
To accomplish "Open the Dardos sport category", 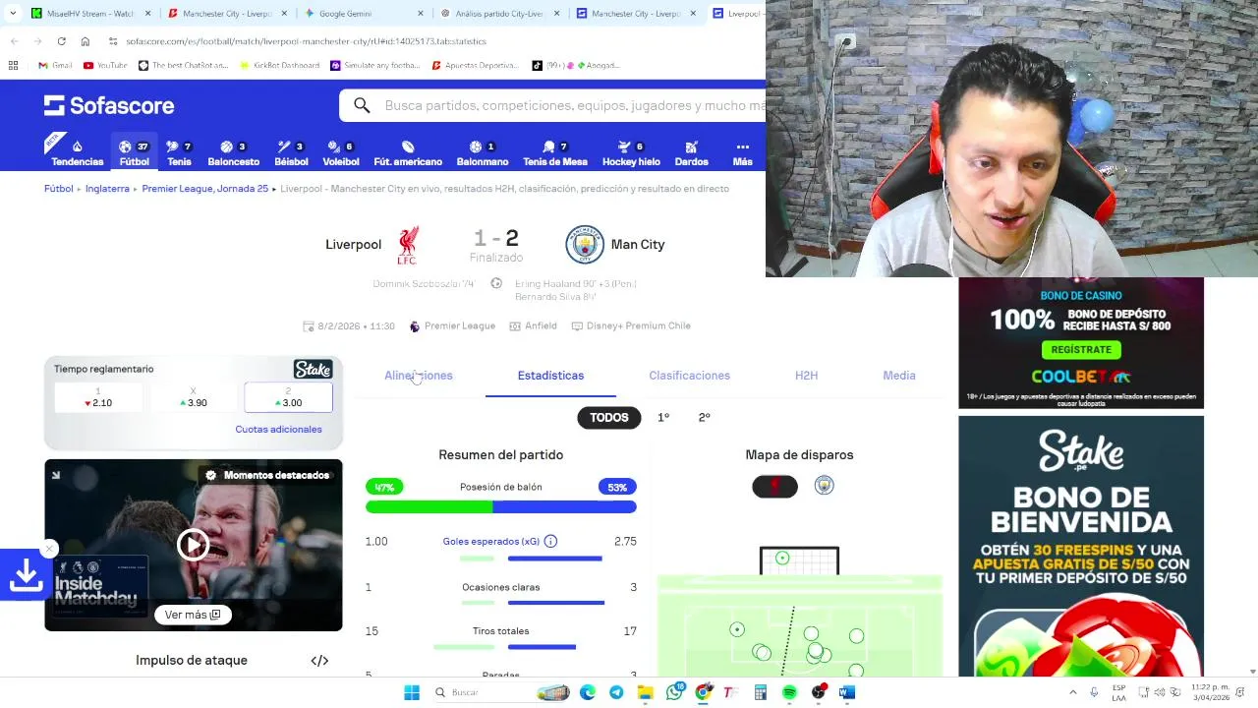I will click(x=691, y=153).
